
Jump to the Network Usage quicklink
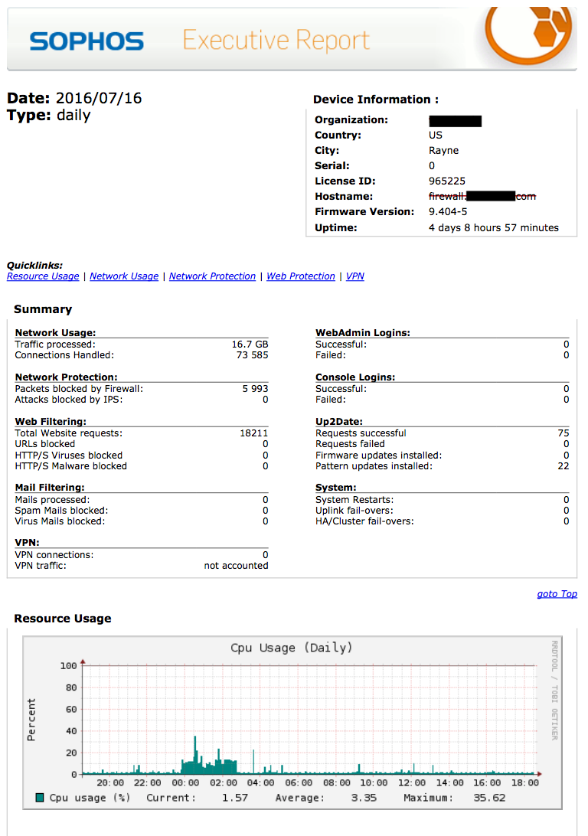(x=124, y=276)
